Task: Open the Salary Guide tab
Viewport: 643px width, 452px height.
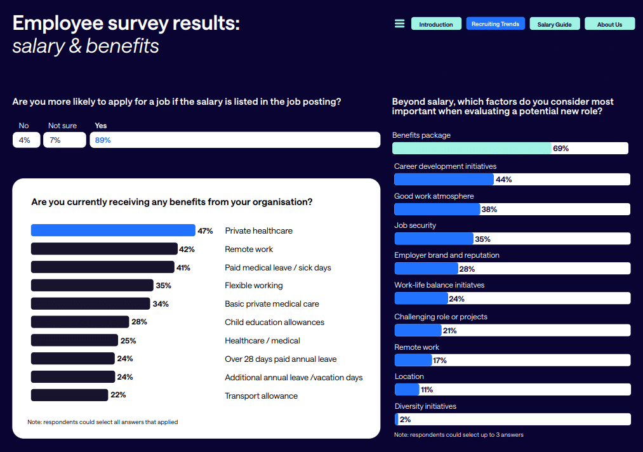Action: [x=554, y=24]
